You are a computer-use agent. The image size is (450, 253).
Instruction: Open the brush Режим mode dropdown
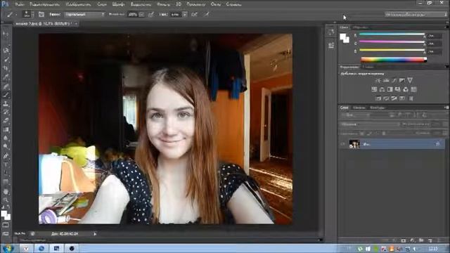coord(84,14)
